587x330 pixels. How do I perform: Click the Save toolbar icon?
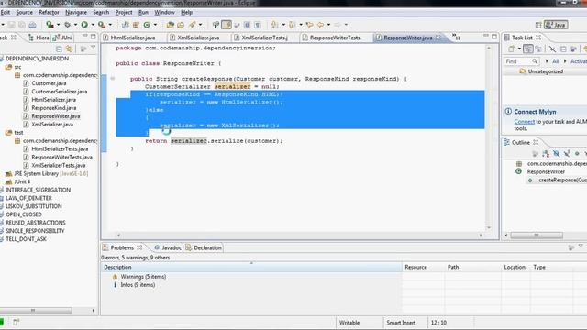[x=12, y=25]
